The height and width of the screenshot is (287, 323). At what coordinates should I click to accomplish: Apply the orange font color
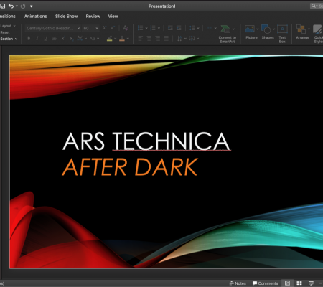[x=122, y=38]
